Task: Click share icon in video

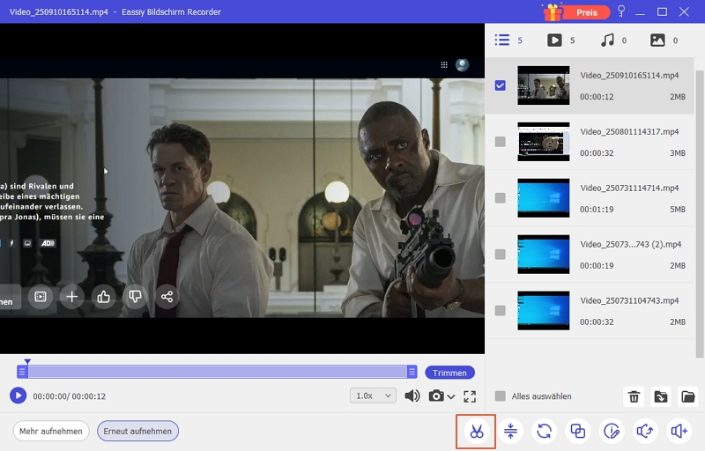Action: (167, 297)
